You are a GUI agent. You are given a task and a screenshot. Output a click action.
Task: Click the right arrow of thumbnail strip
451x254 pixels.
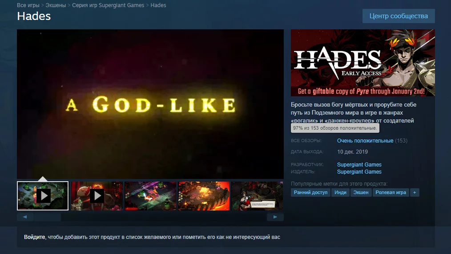[x=275, y=217]
